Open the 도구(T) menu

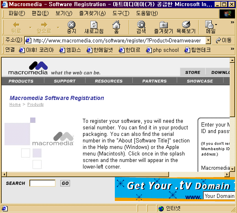(x=121, y=13)
